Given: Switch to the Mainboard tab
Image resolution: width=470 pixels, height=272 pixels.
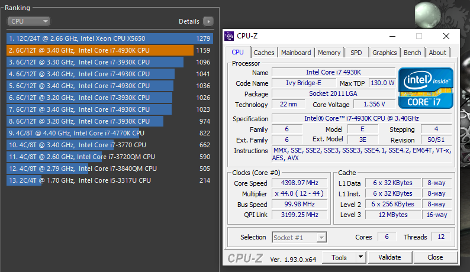Looking at the screenshot, I should tap(296, 53).
